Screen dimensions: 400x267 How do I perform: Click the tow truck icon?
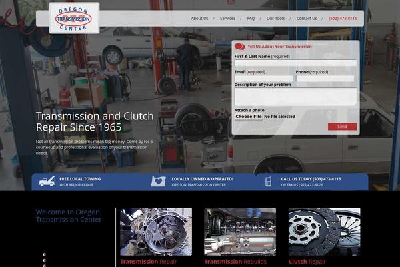pyautogui.click(x=47, y=181)
